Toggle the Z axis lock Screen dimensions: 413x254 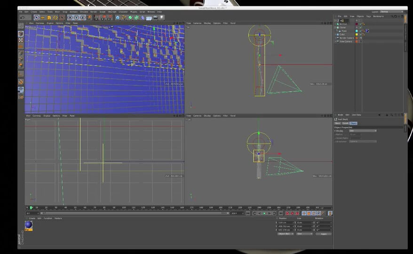83,18
